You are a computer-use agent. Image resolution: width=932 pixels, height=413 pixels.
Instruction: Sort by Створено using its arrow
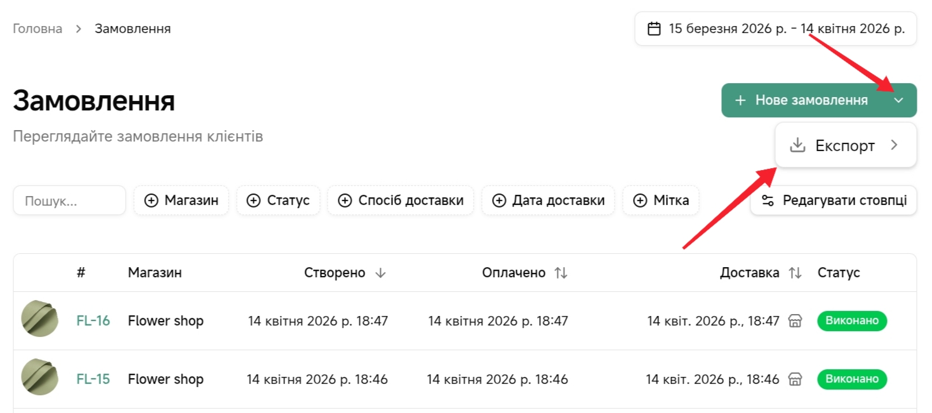tap(380, 273)
